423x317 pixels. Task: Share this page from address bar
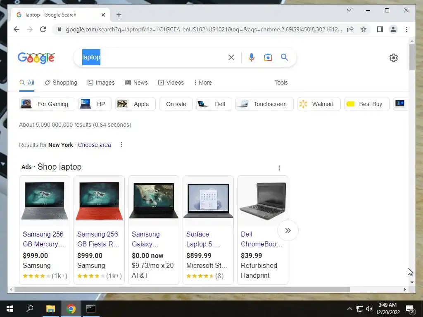pyautogui.click(x=350, y=29)
